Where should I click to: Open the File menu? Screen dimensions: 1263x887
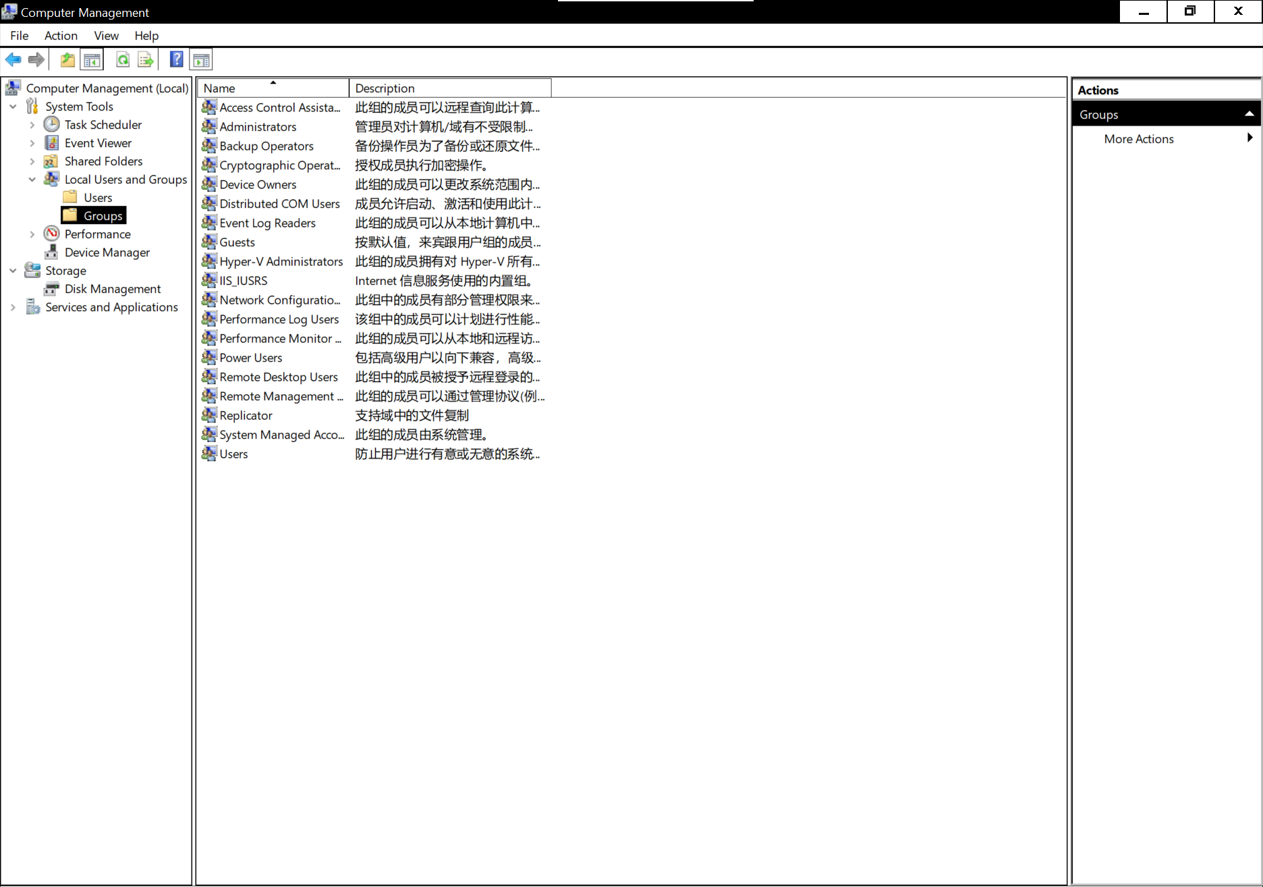click(20, 36)
